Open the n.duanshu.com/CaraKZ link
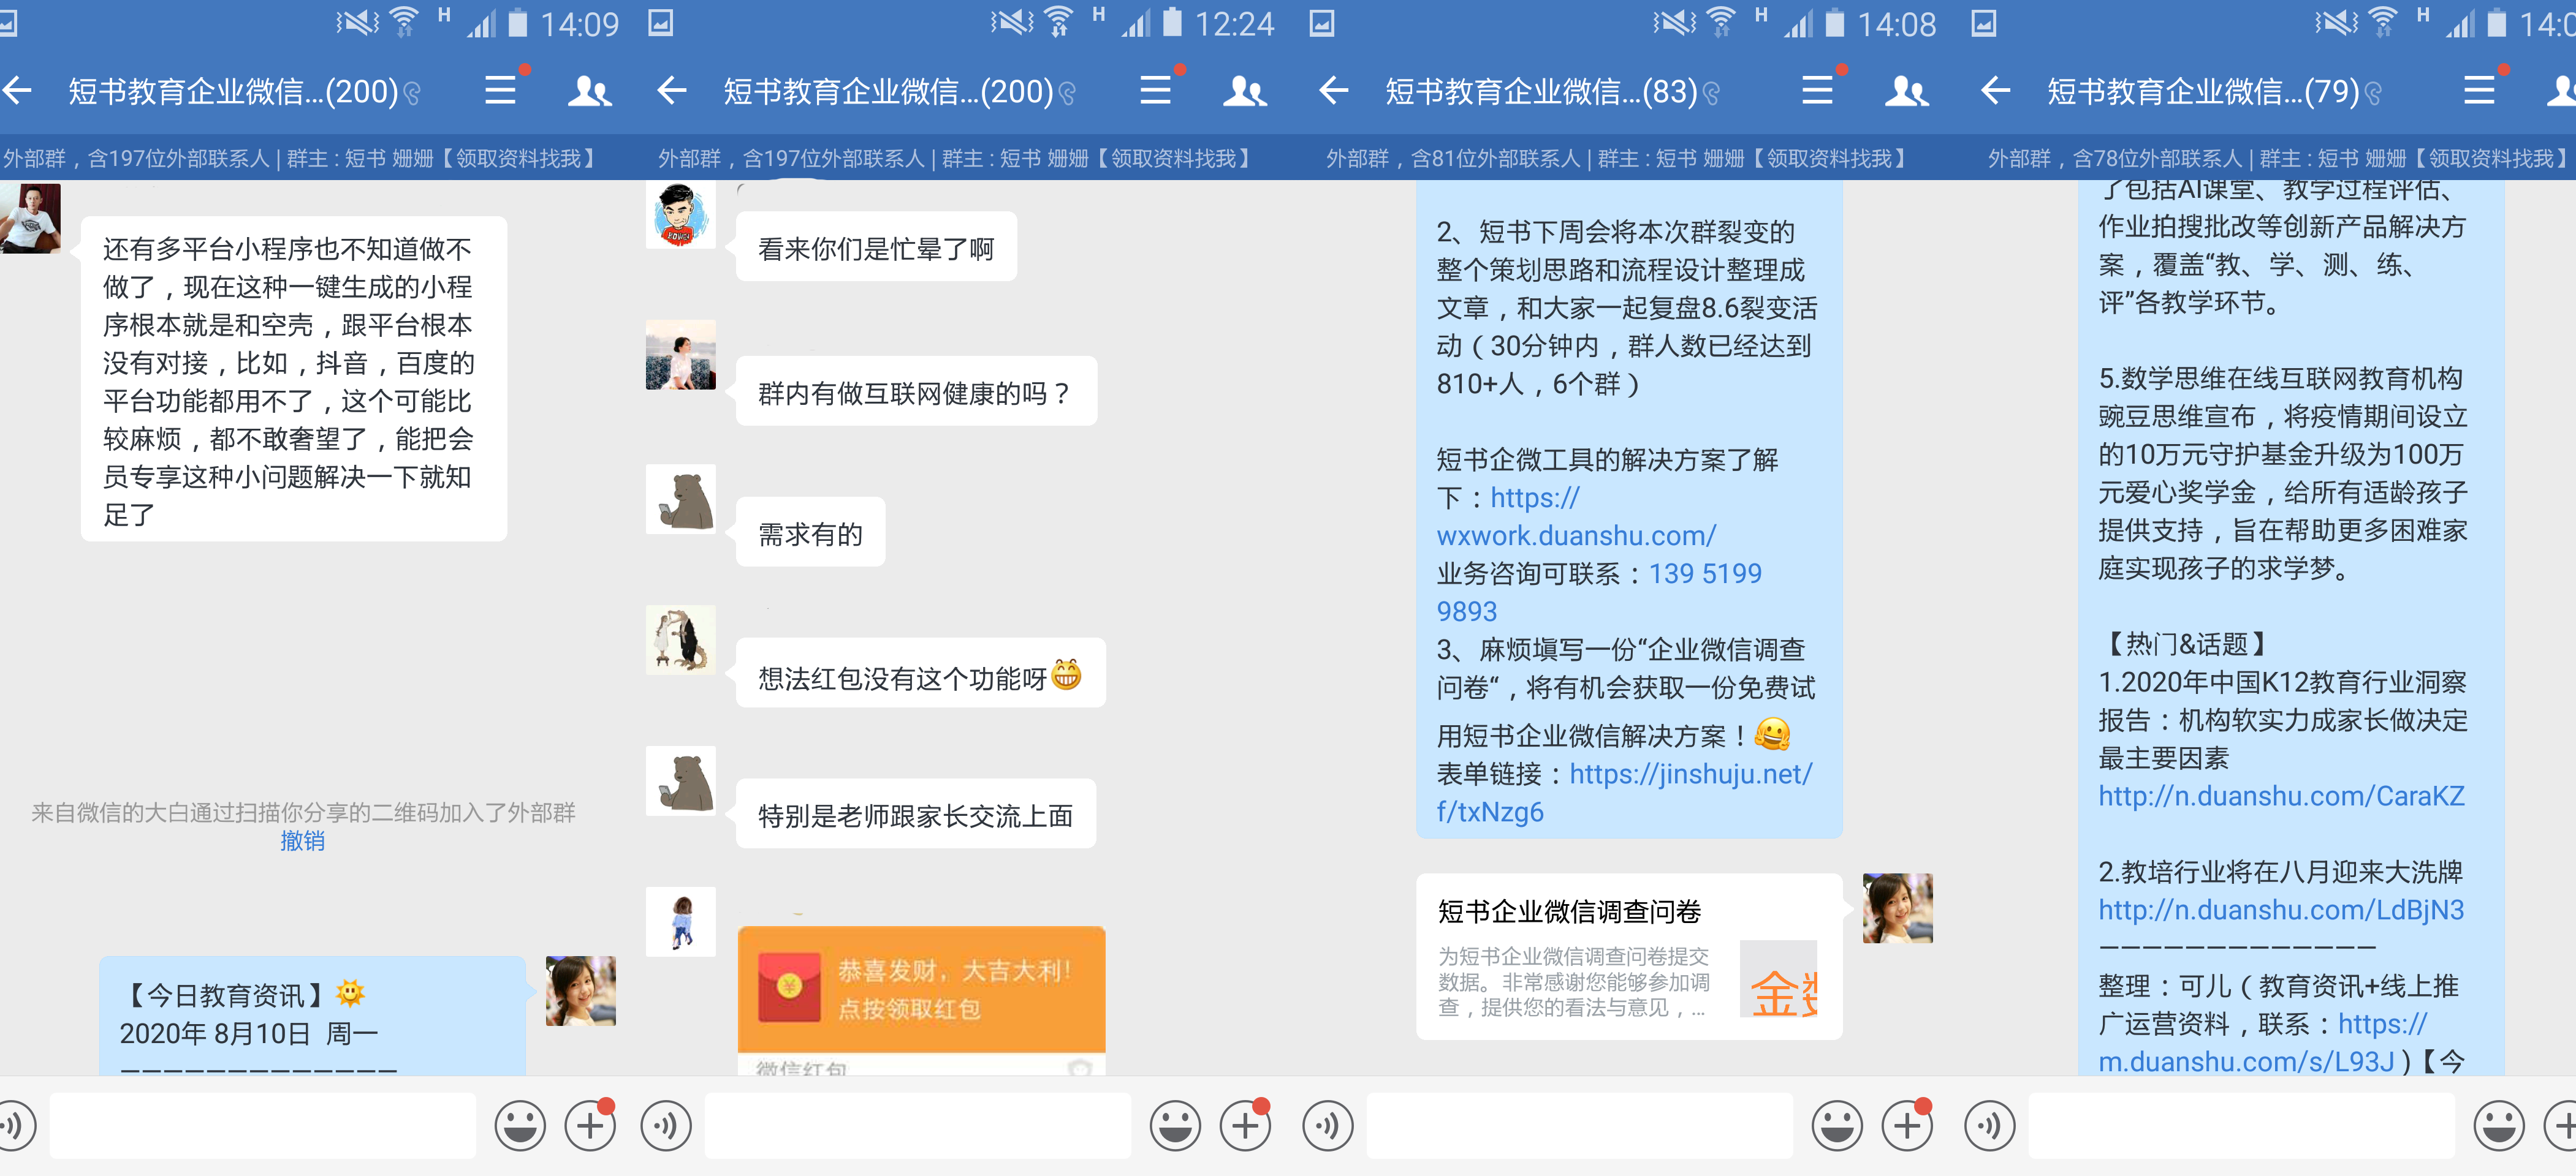 tap(2281, 796)
